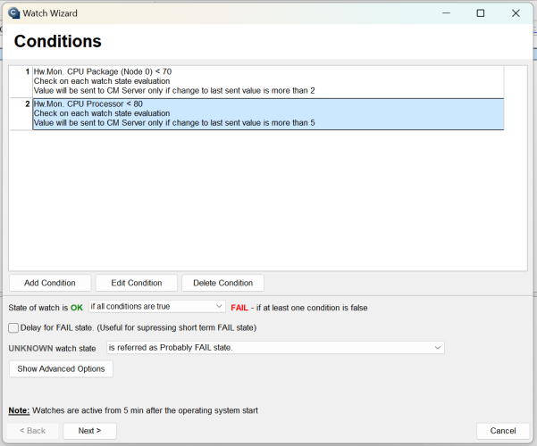Expand the UNKNOWN watch state dropdown

(275, 348)
